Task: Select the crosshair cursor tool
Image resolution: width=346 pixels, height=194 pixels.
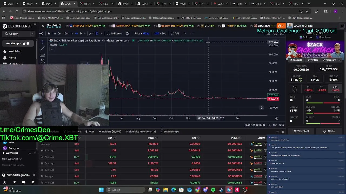Action: coord(42,42)
